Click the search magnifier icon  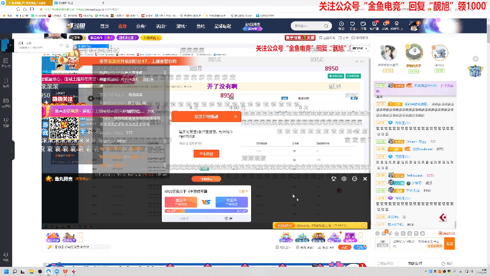[326, 26]
